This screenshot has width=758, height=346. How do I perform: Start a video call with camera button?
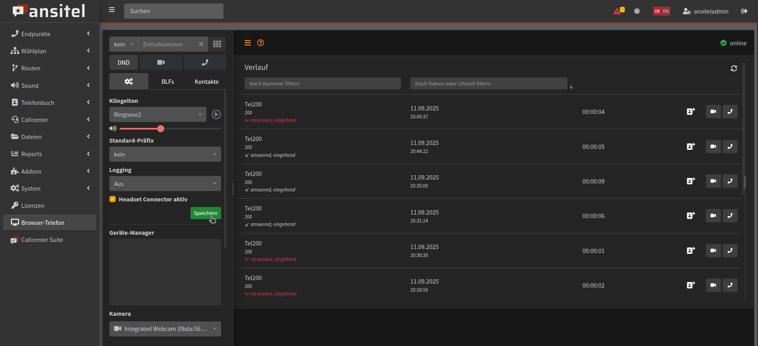(x=161, y=62)
